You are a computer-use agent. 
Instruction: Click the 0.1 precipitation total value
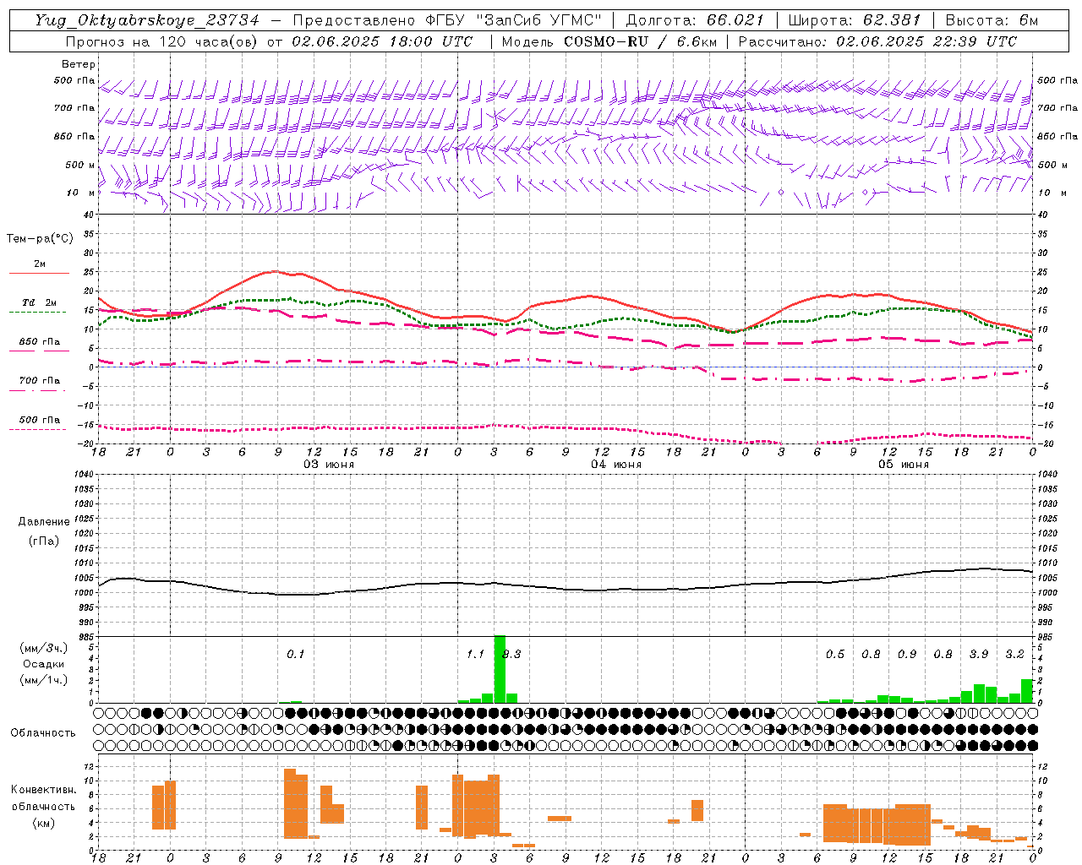[x=295, y=654]
